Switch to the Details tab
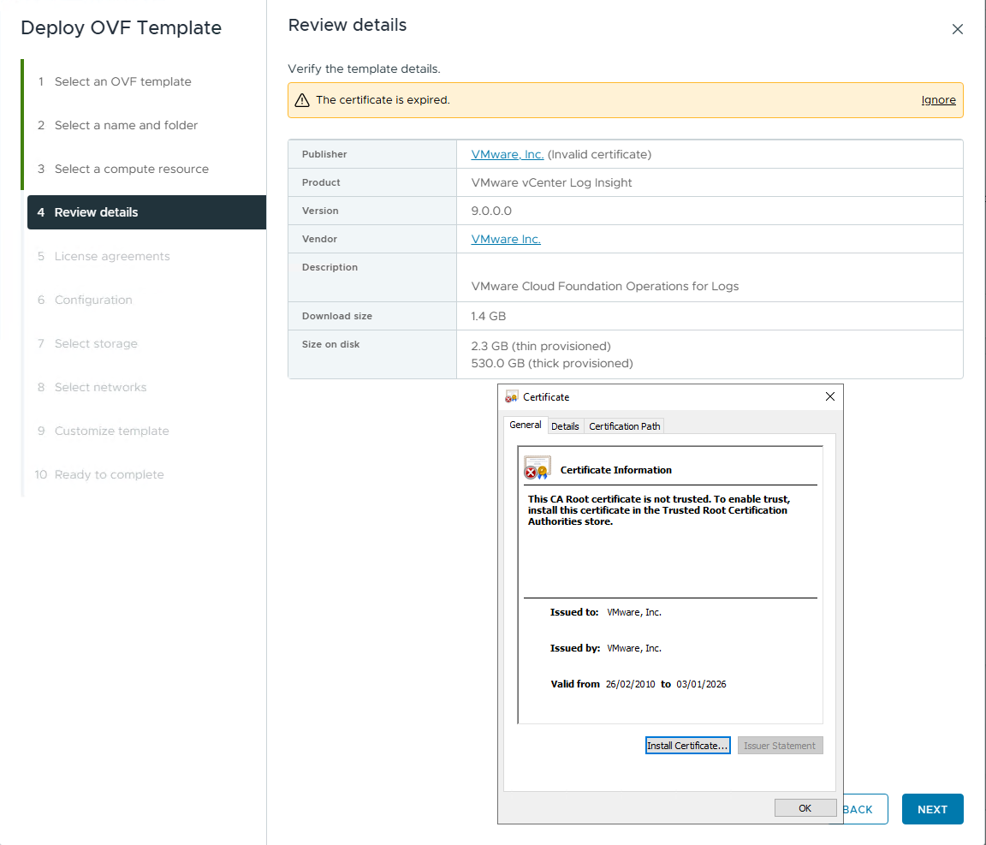The height and width of the screenshot is (845, 986). (565, 425)
